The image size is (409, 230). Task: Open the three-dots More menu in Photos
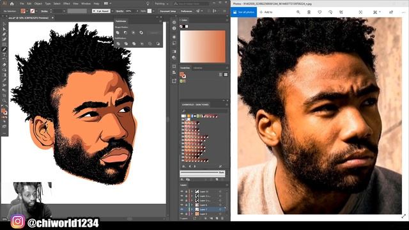coord(403,12)
